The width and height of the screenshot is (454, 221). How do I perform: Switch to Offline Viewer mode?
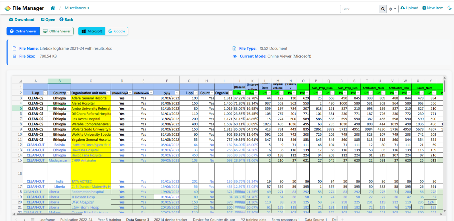pos(57,31)
